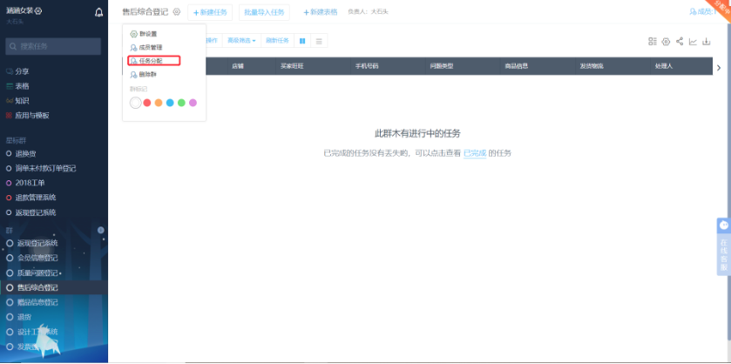The height and width of the screenshot is (364, 731).
Task: Open the 在线客服 support widget
Action: click(723, 243)
